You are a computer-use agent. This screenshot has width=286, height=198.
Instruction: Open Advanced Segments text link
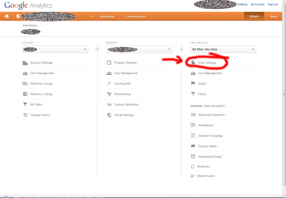(x=211, y=115)
